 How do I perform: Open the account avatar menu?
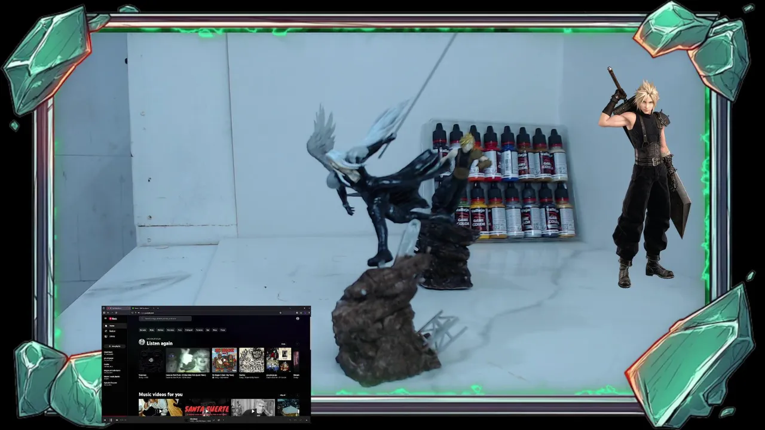(x=298, y=318)
